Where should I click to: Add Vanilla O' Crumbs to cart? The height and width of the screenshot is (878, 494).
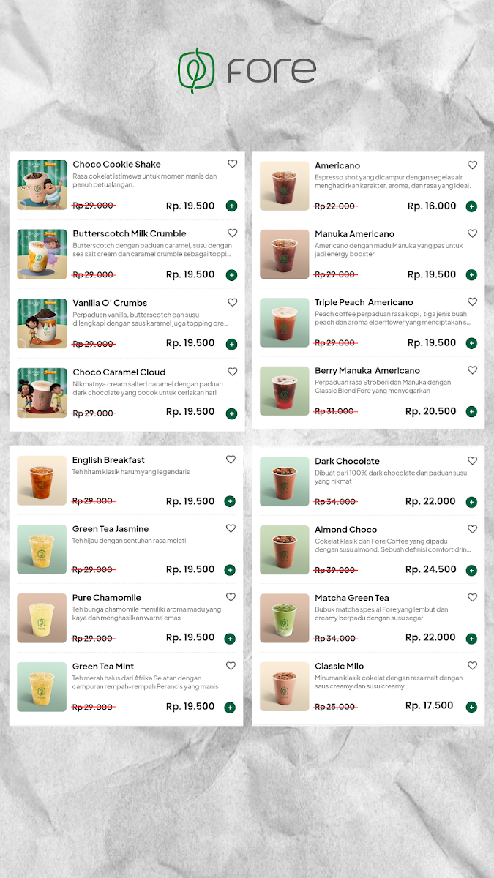coord(231,344)
